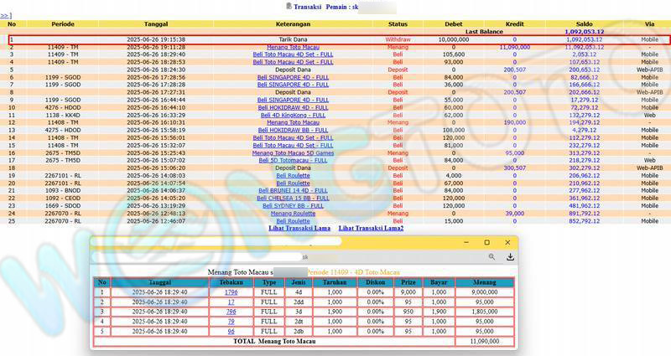Click tebakan number 1796 in popup table
This screenshot has width=671, height=356.
(x=231, y=292)
